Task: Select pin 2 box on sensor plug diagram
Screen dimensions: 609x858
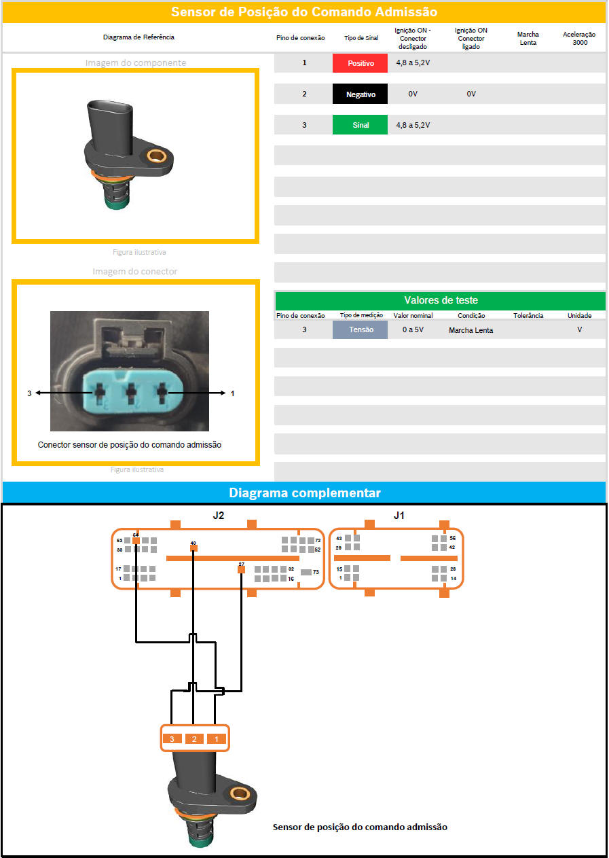Action: click(194, 738)
